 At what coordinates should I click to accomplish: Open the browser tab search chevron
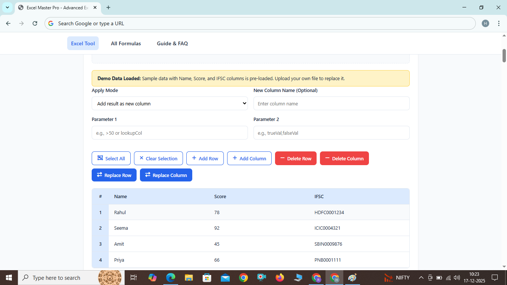tap(7, 7)
